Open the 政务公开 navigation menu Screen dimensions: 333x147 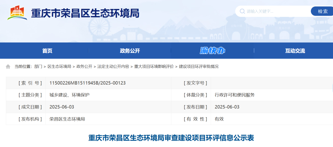click(x=130, y=51)
